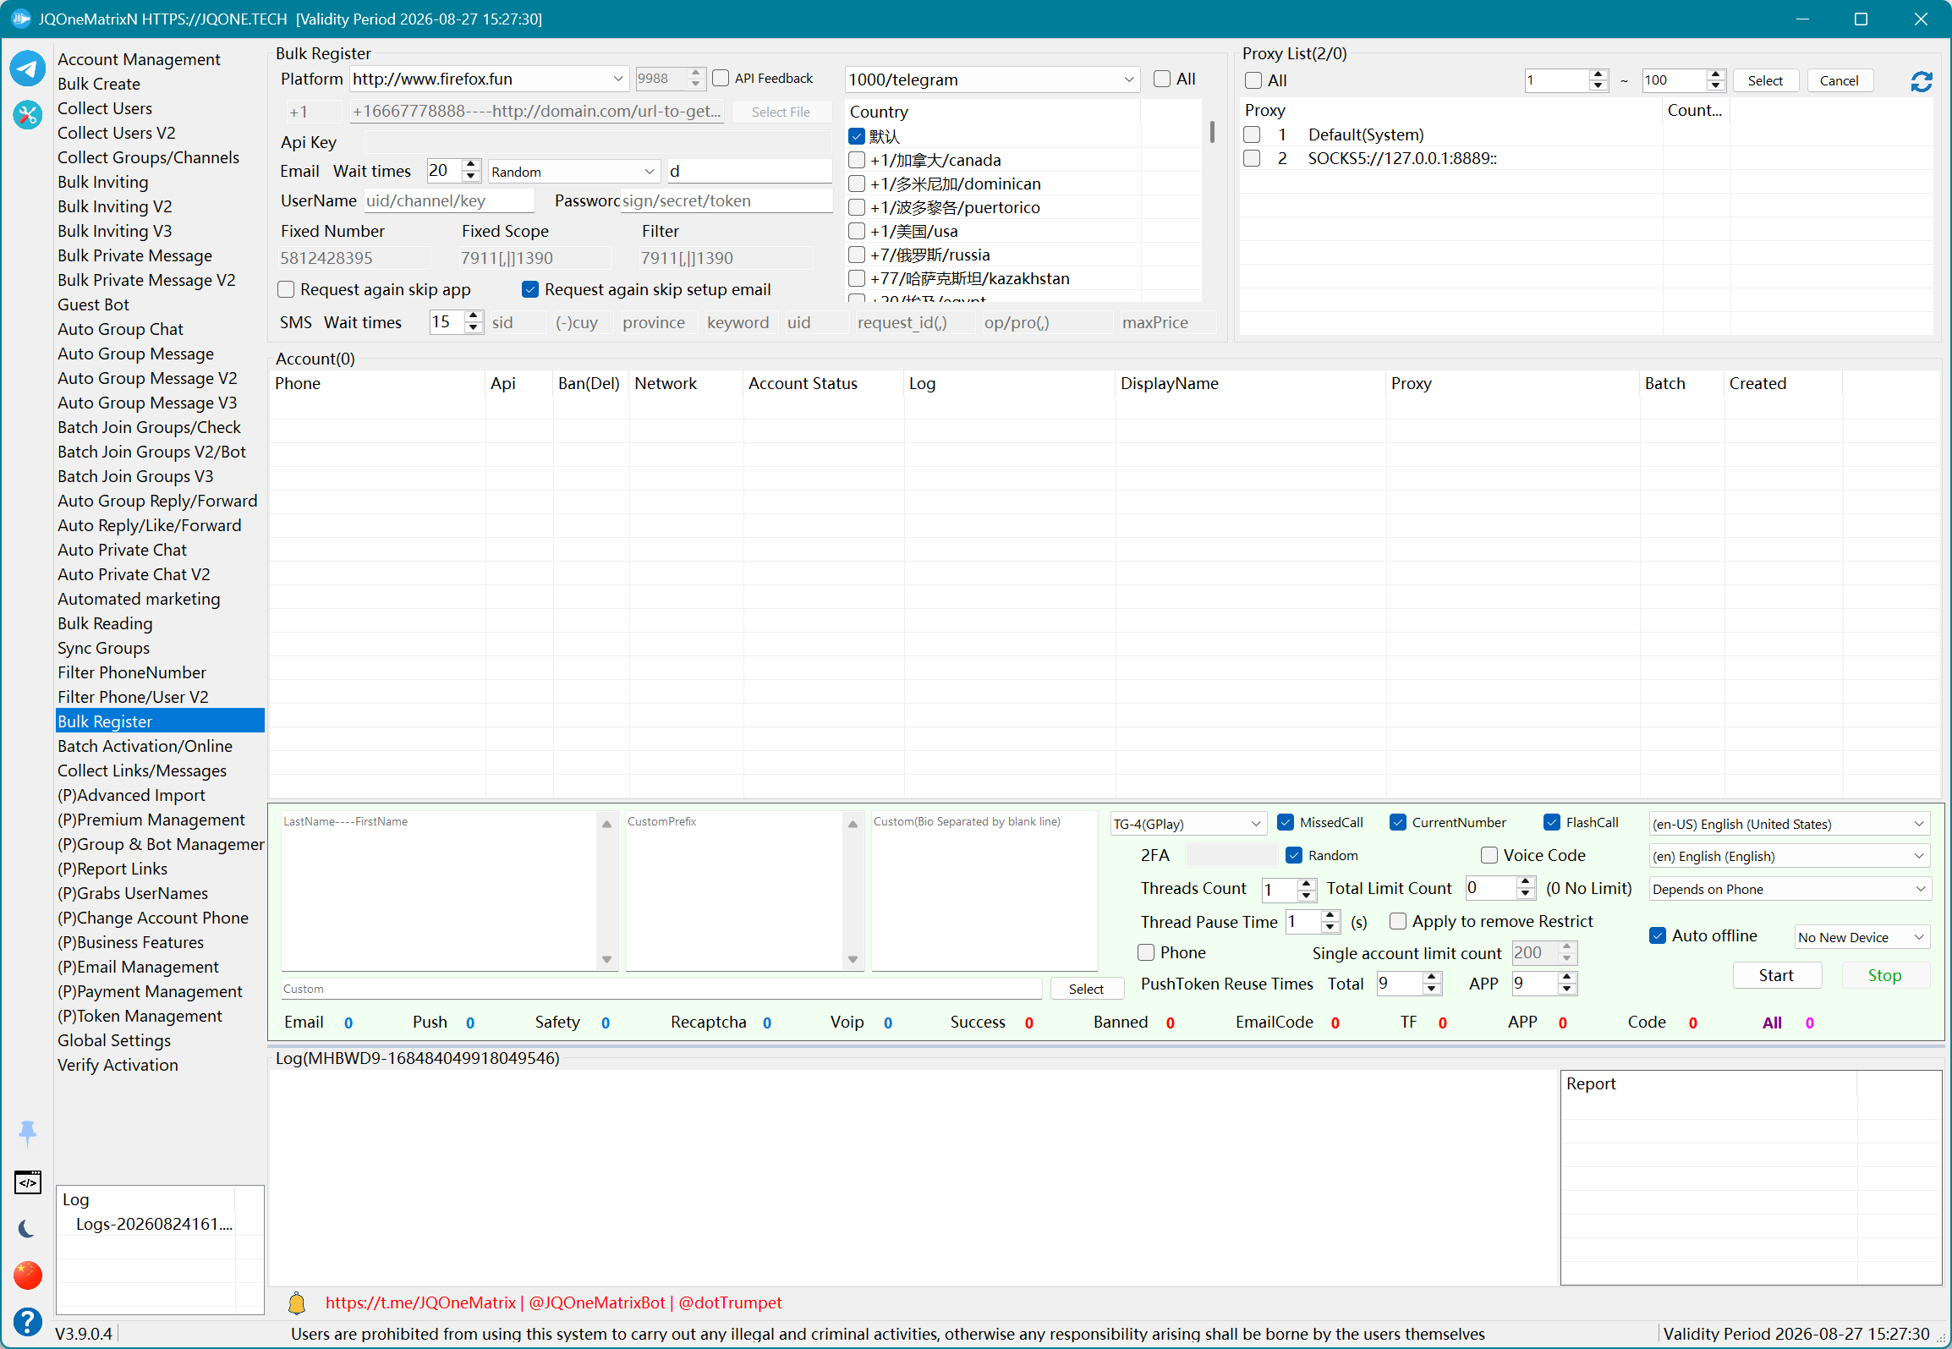The image size is (1952, 1349).
Task: Open the email Random dropdown
Action: [x=650, y=172]
